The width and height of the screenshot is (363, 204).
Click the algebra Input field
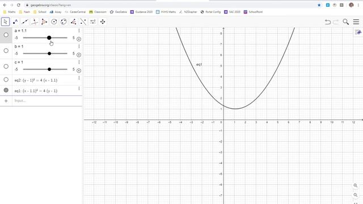coord(47,101)
